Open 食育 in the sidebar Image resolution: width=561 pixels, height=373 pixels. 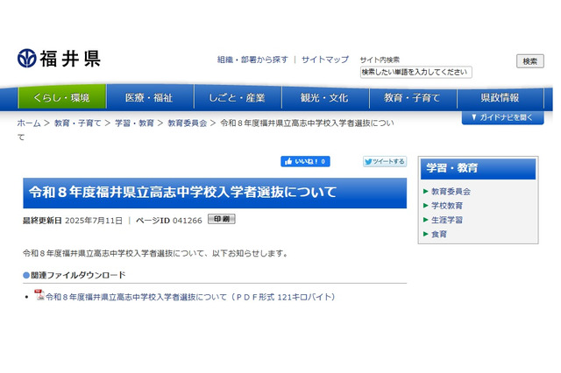439,235
